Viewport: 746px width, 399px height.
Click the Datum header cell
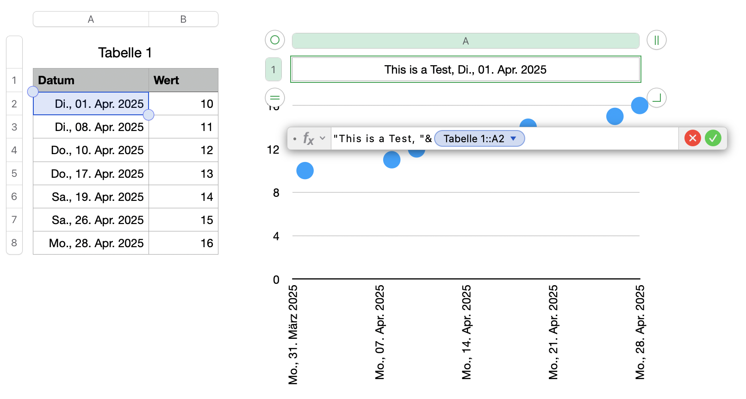point(91,80)
